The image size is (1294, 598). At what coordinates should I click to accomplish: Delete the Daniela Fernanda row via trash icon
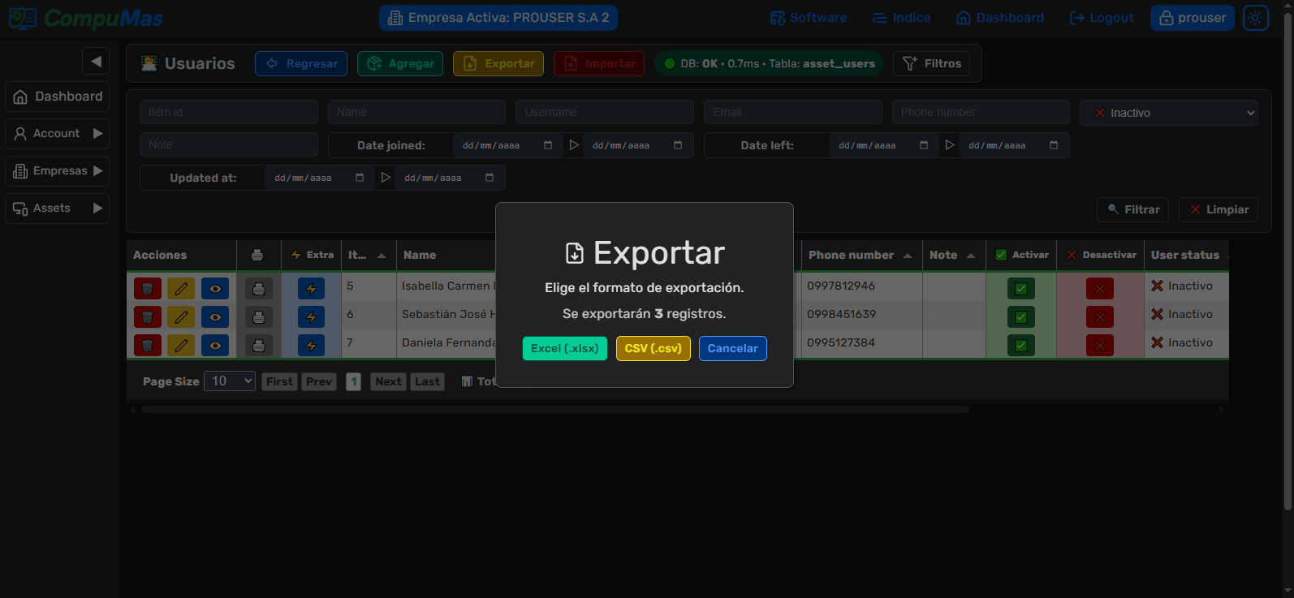147,345
